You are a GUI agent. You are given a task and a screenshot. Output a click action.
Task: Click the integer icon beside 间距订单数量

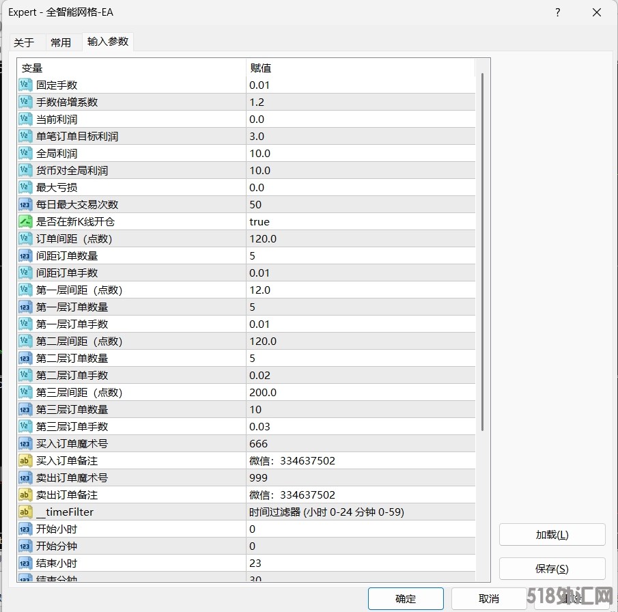(26, 255)
